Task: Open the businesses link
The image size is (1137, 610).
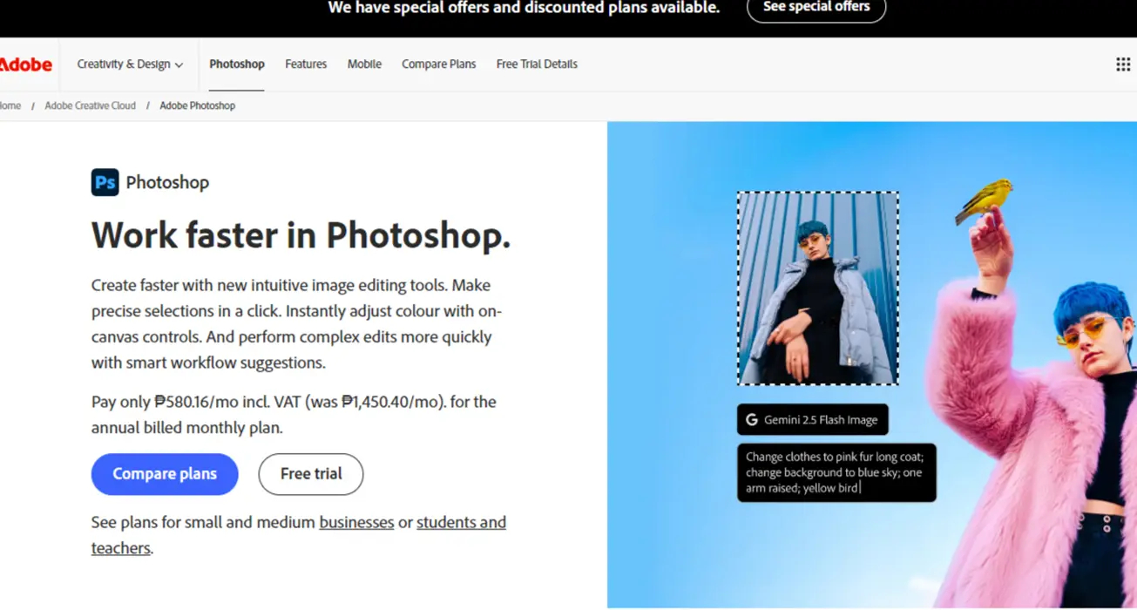Action: (356, 522)
